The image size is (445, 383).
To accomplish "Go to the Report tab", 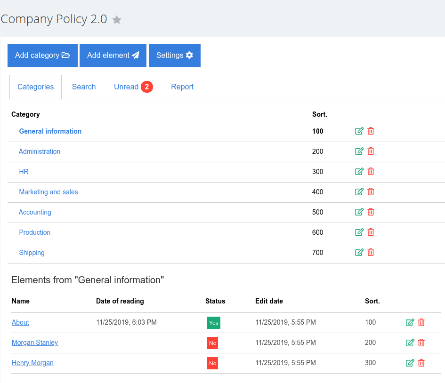I will [x=182, y=87].
